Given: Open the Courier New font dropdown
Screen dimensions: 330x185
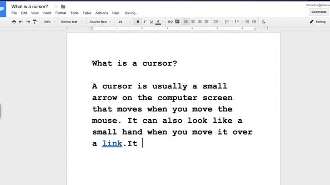Looking at the screenshot, I should coord(100,22).
